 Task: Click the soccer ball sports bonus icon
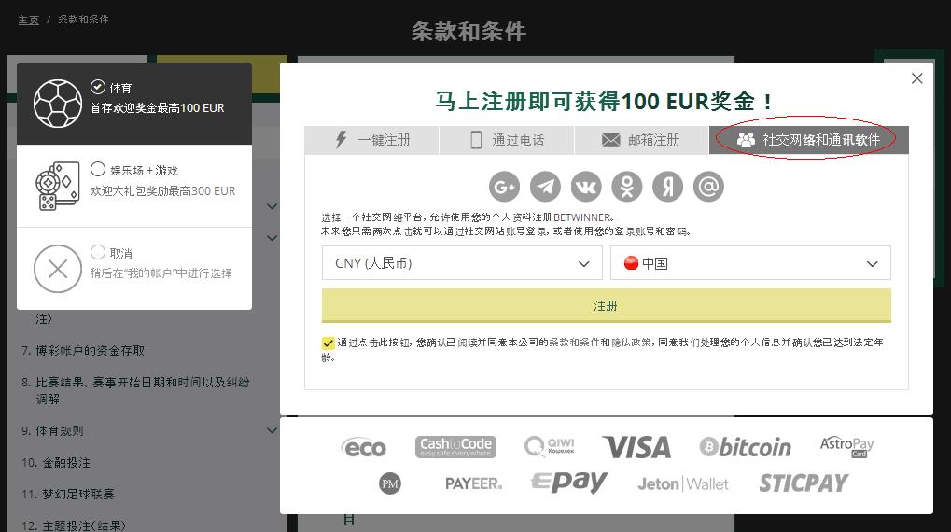(58, 103)
